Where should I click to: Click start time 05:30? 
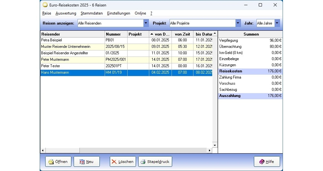tap(182, 47)
